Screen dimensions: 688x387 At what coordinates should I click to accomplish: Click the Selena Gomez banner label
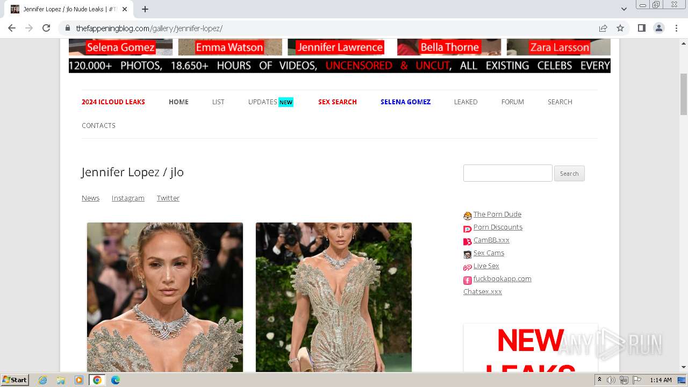click(120, 47)
